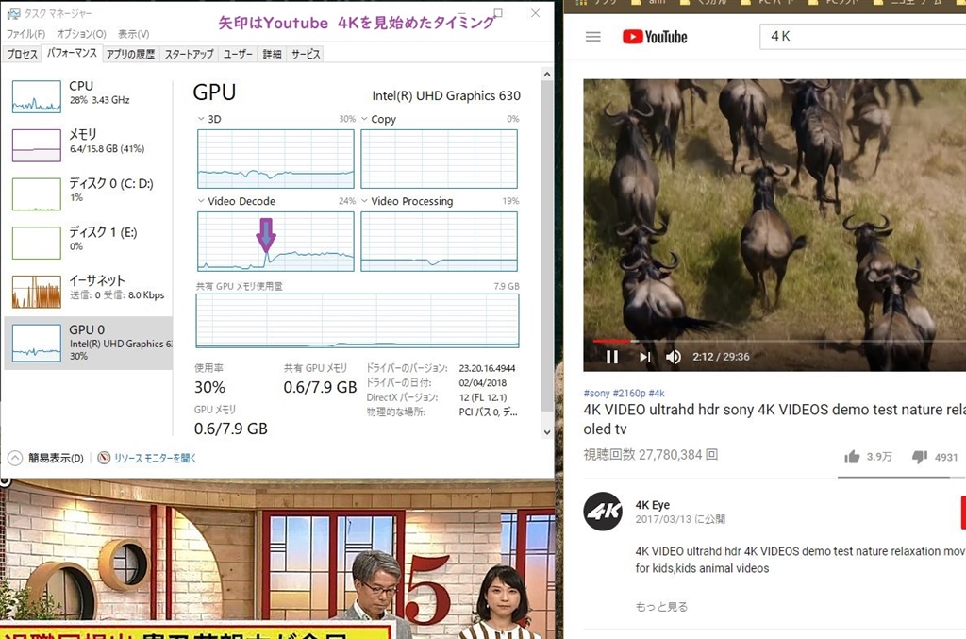Click the #2160p hashtag link
The width and height of the screenshot is (966, 639).
tap(629, 394)
